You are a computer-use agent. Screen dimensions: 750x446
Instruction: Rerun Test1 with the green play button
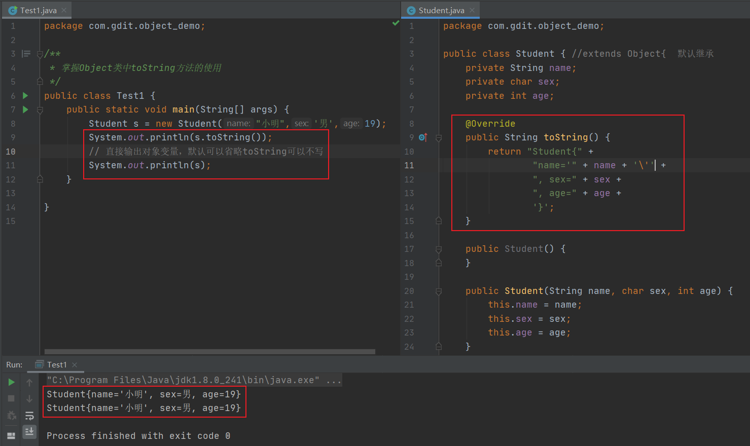(11, 382)
